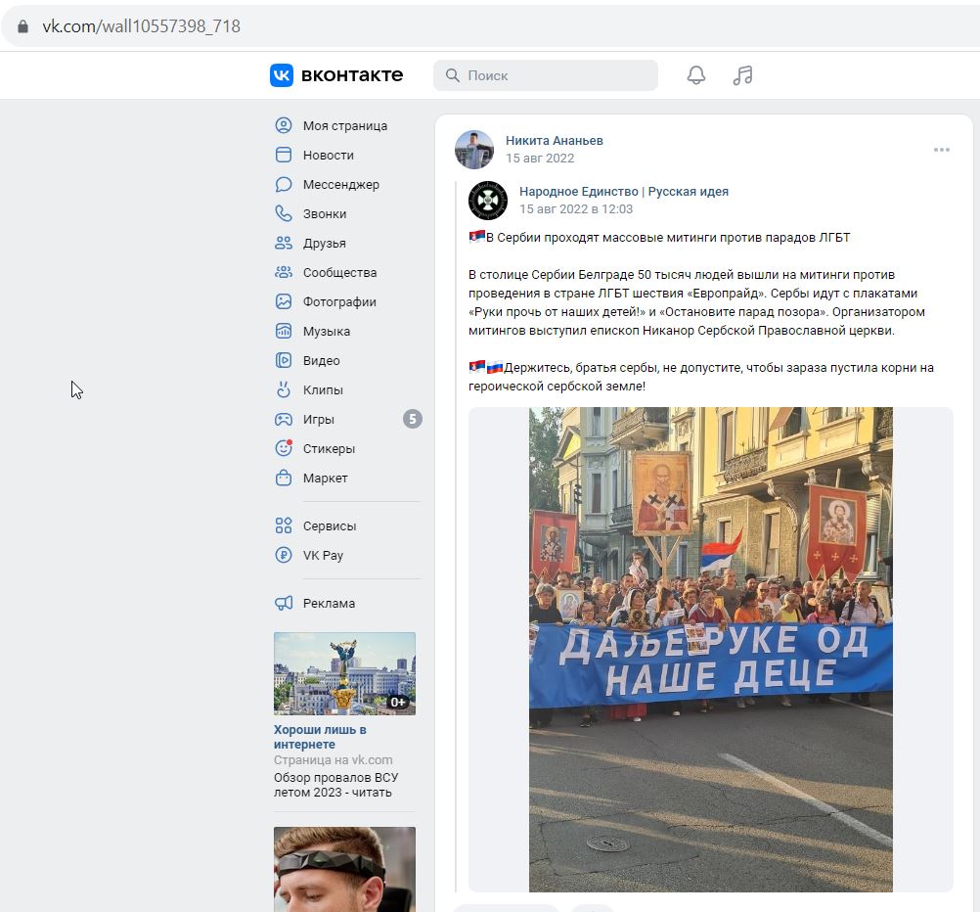
Task: Click the 0+ age label on ad
Action: click(x=398, y=702)
